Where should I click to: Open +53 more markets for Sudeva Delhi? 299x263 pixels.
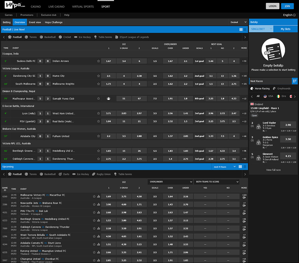pos(244,61)
